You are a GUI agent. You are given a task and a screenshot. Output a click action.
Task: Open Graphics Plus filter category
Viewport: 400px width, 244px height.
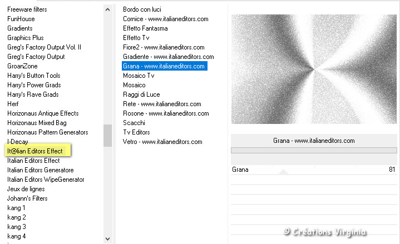click(26, 38)
